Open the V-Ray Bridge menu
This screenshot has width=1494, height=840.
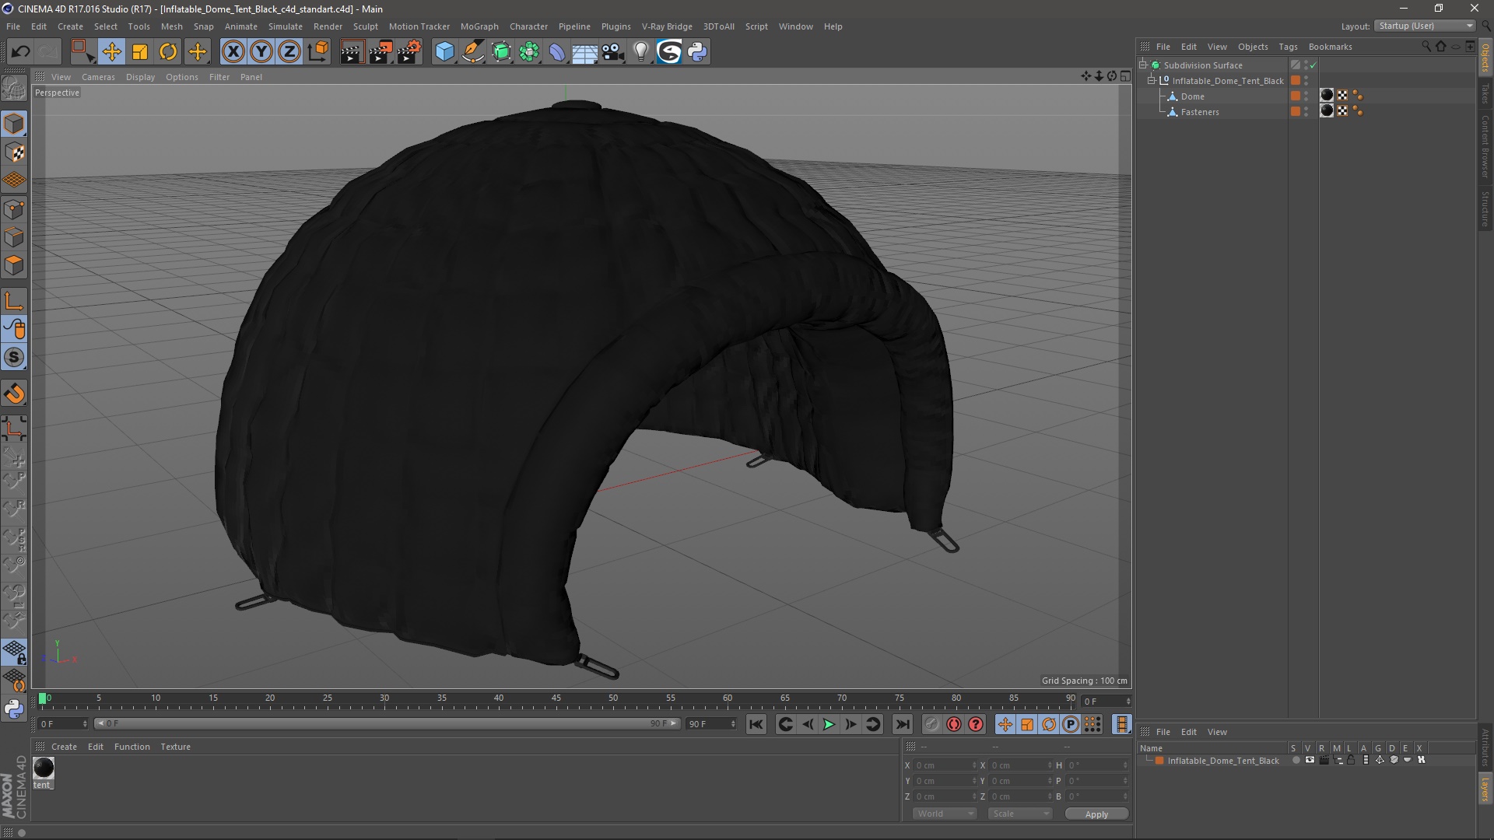click(667, 26)
